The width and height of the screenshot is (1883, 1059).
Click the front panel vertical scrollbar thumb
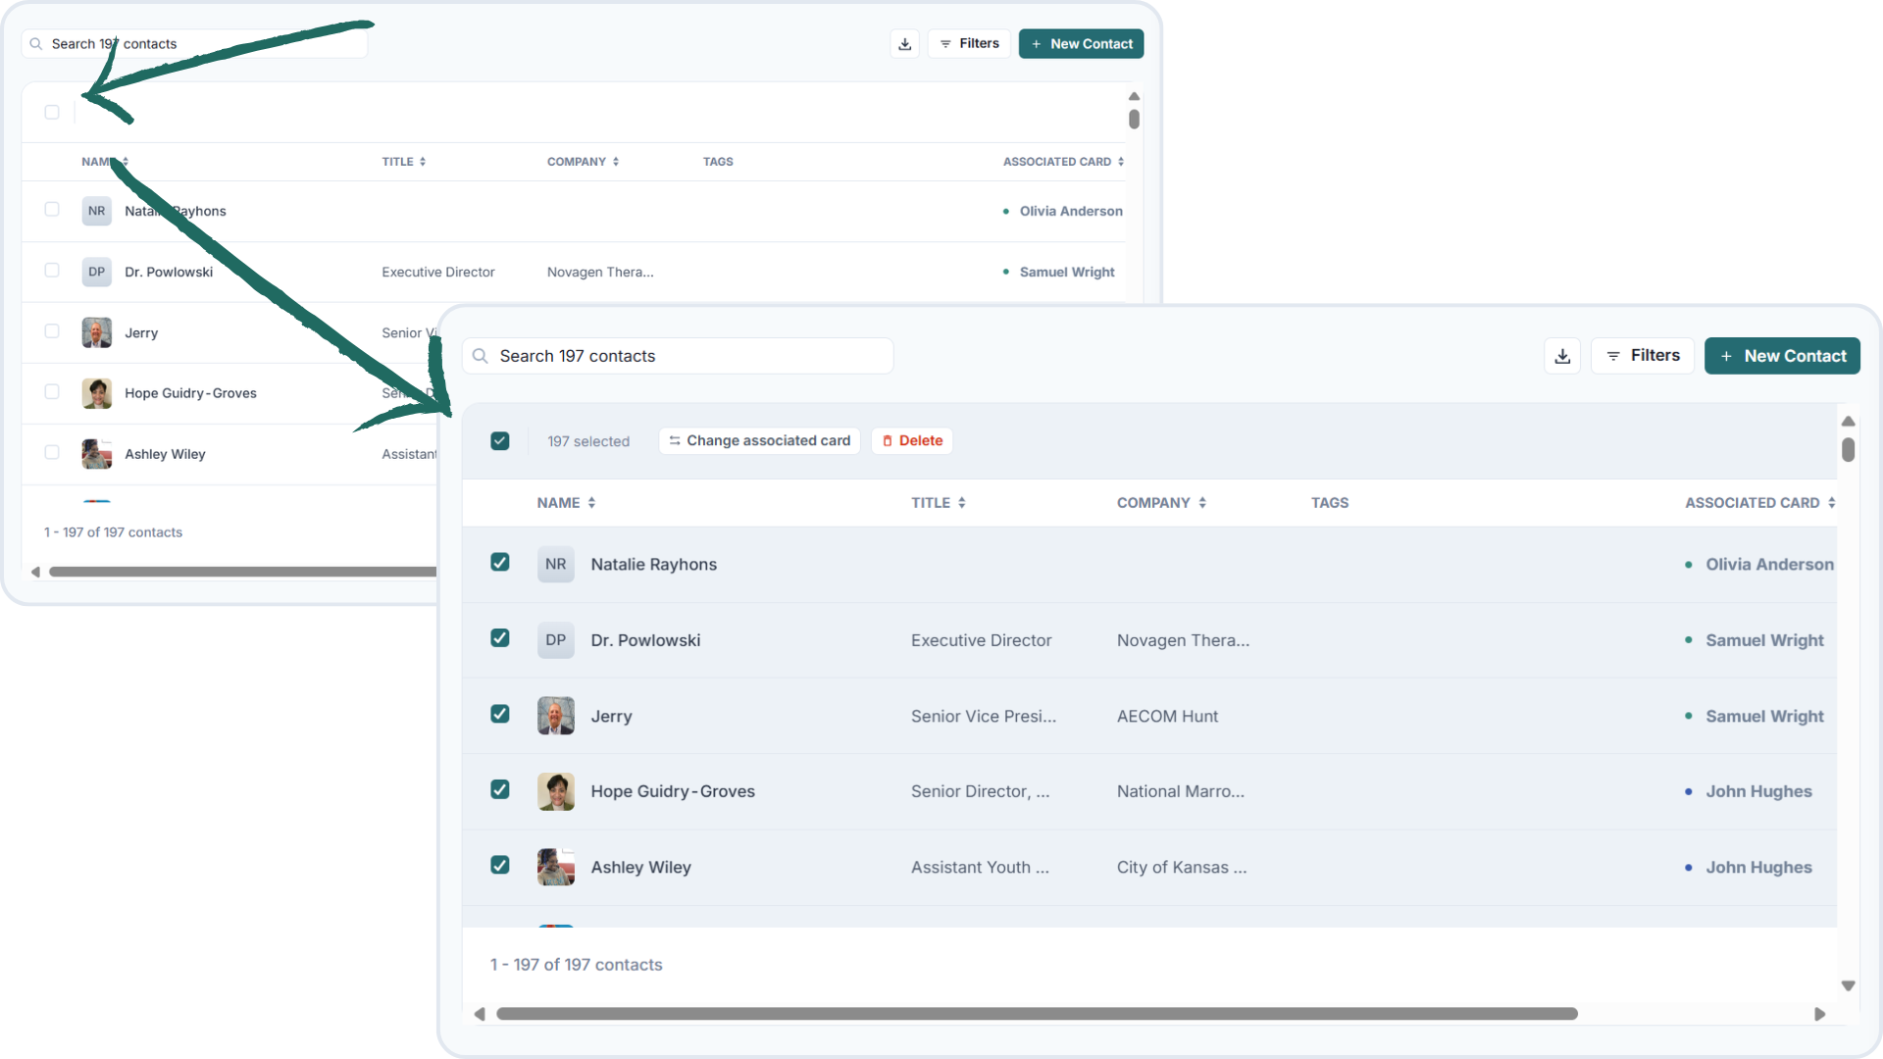point(1848,449)
